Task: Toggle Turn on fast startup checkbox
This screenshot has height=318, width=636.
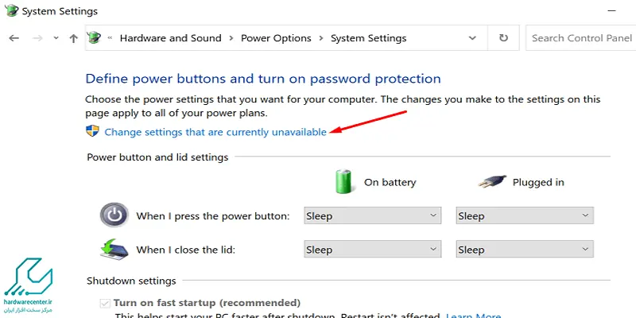Action: (105, 303)
